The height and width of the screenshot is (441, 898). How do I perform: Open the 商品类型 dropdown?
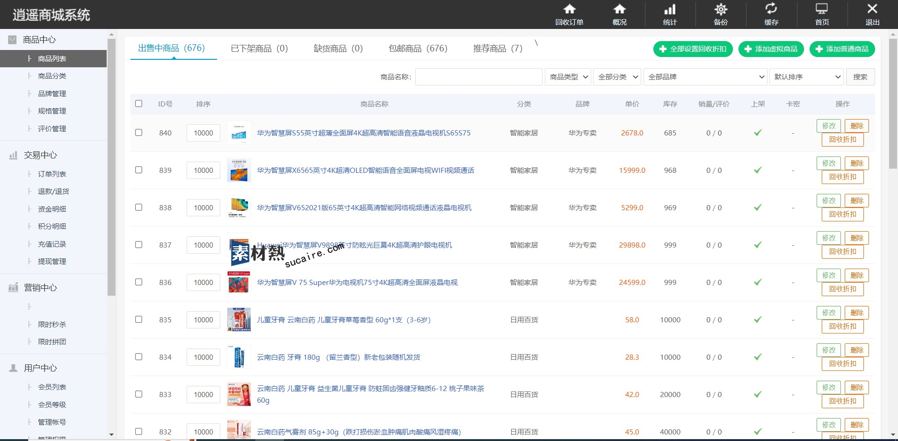(568, 77)
